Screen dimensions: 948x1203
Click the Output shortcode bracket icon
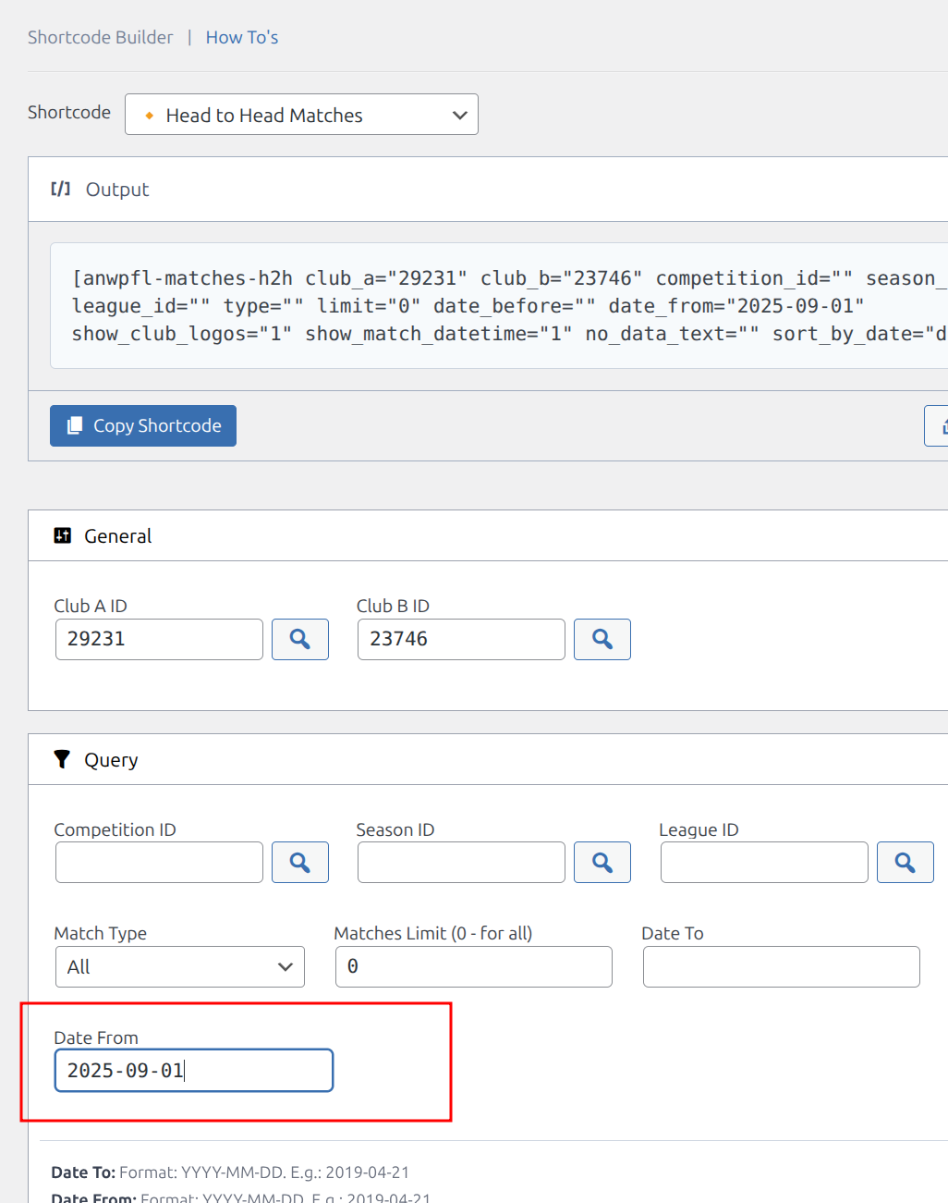61,190
